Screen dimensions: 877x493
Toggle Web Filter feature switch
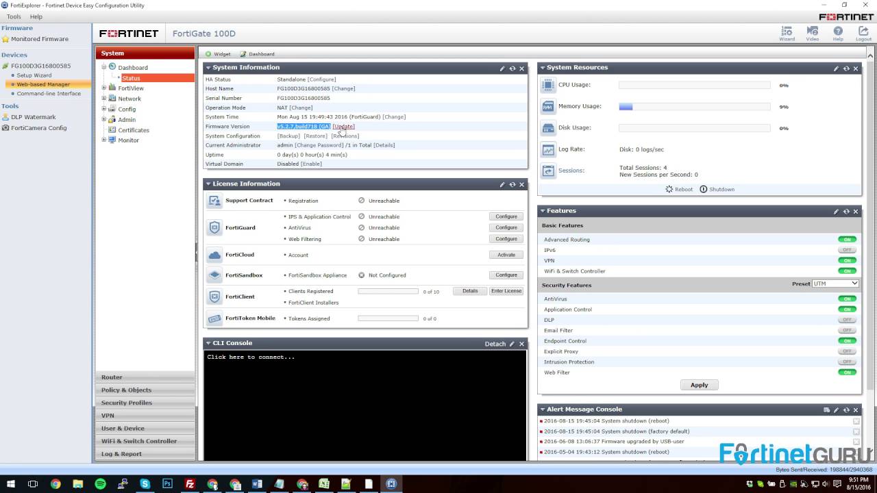point(848,372)
